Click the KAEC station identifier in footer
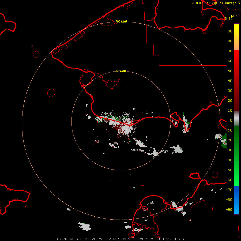This screenshot has height=241, width=241. 143,239
